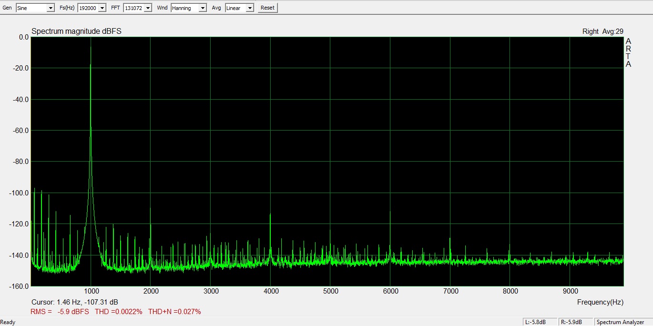This screenshot has width=653, height=326.
Task: Click the 'L:-5.8dB' status bar level
Action: click(535, 322)
